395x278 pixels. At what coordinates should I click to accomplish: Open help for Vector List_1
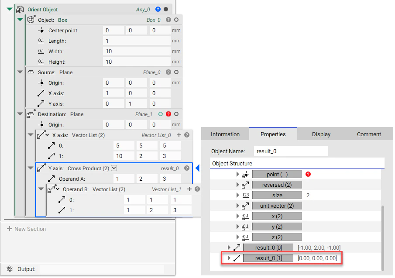pyautogui.click(x=197, y=189)
